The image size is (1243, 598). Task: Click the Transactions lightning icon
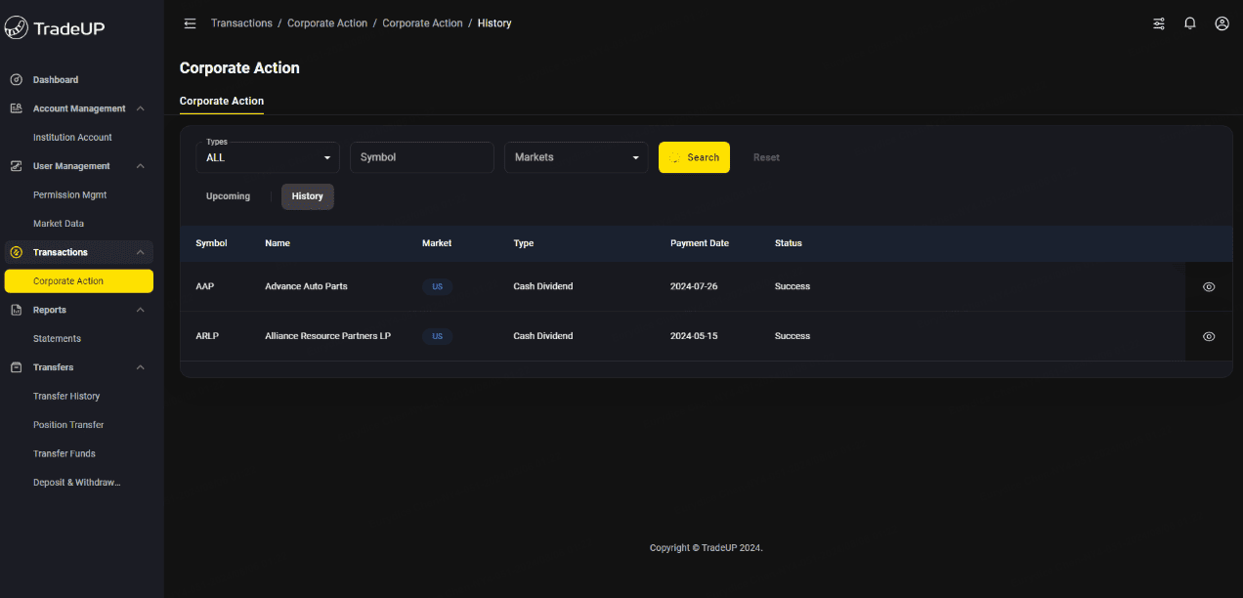(16, 252)
